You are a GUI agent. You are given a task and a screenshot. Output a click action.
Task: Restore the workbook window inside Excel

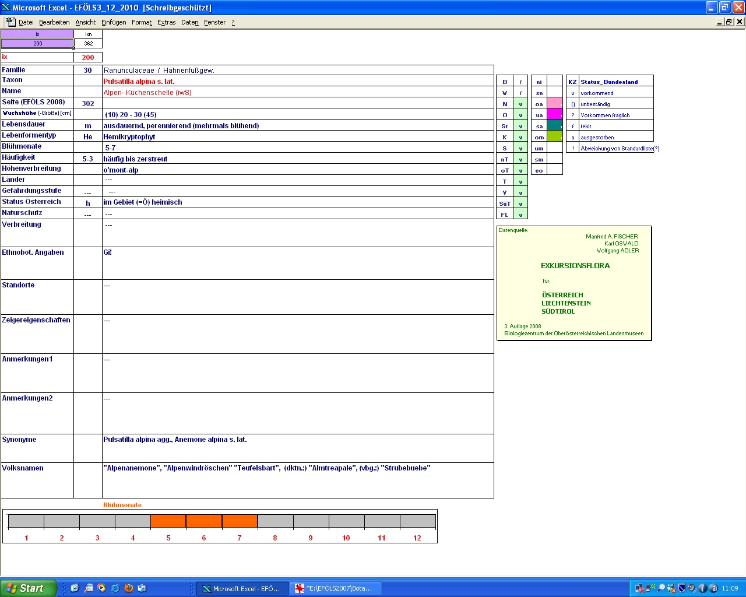[x=729, y=22]
